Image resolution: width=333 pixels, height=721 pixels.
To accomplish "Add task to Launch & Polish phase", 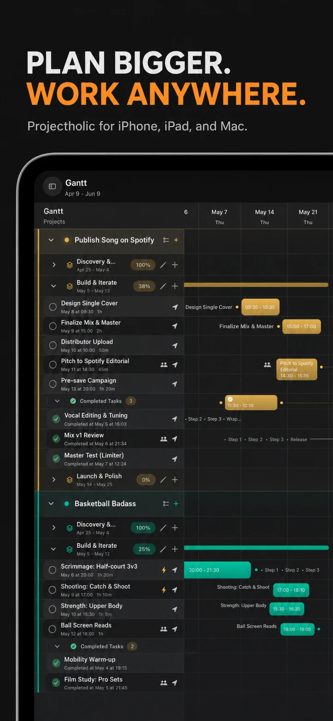I will click(175, 480).
